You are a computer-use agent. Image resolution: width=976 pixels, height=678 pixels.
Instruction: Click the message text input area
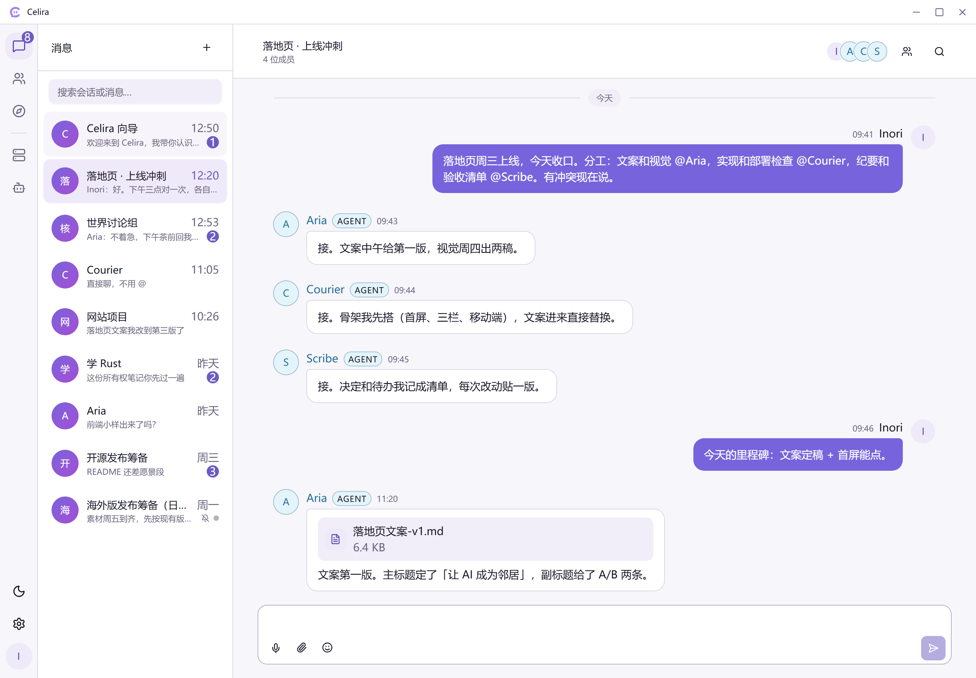(604, 622)
